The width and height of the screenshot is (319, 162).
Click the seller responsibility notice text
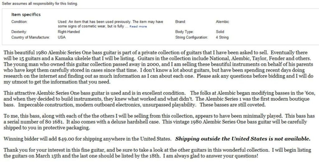coord(39,4)
